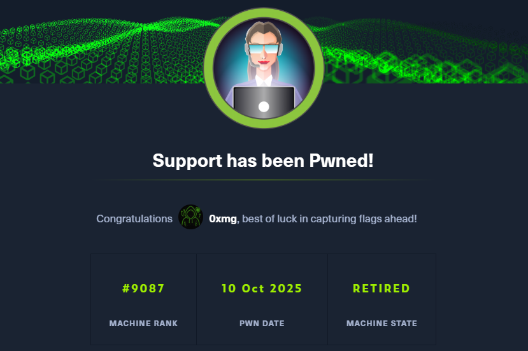This screenshot has width=528, height=351.
Task: Click the laptop in the machine avatar
Action: click(x=264, y=103)
